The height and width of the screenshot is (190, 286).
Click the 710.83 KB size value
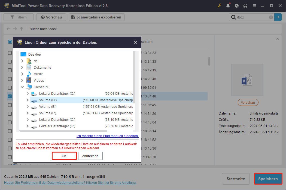click(x=257, y=120)
